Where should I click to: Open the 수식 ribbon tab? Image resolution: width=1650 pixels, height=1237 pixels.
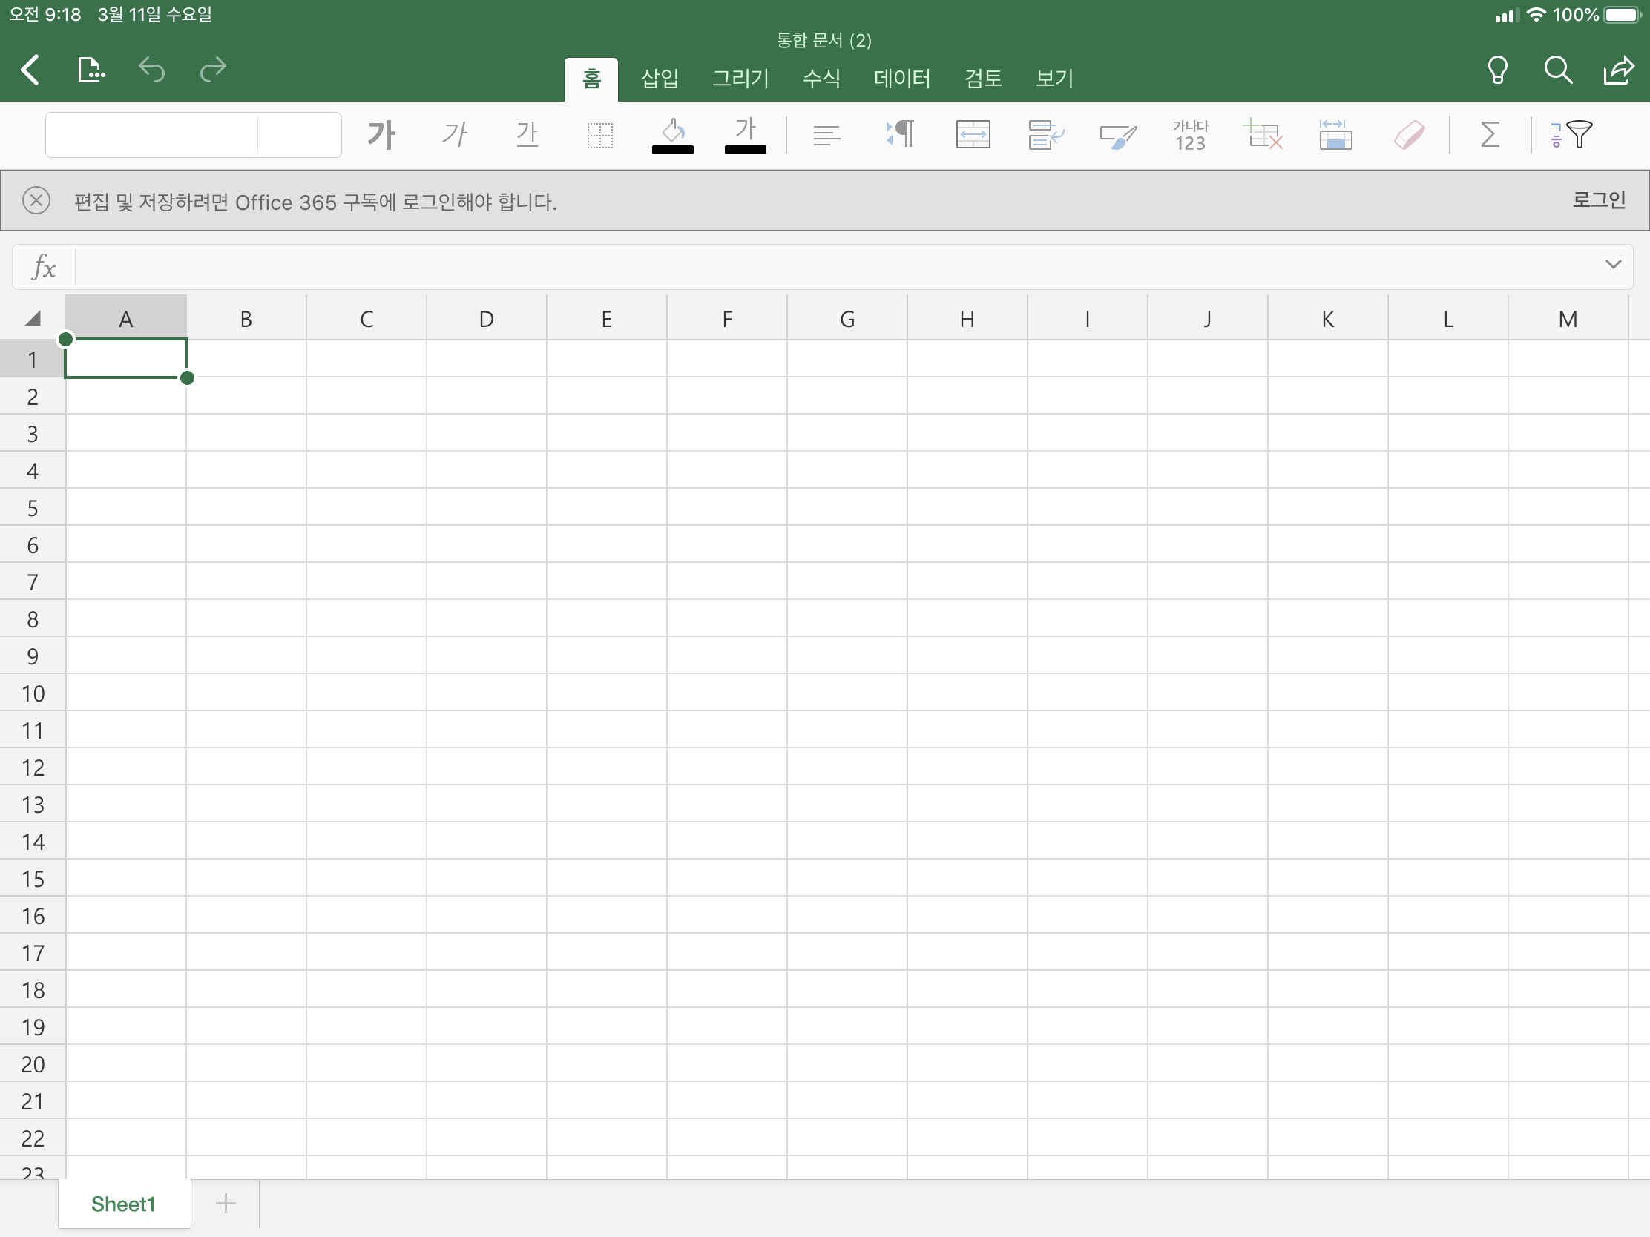point(821,79)
